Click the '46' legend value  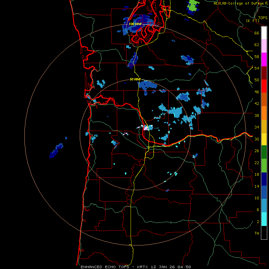(257, 92)
